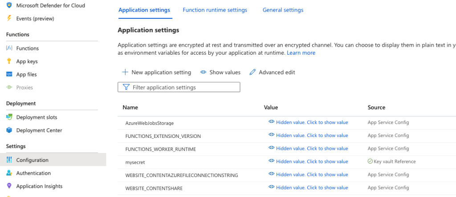Image resolution: width=456 pixels, height=197 pixels.
Task: Click the funnel filter icon
Action: pyautogui.click(x=126, y=87)
